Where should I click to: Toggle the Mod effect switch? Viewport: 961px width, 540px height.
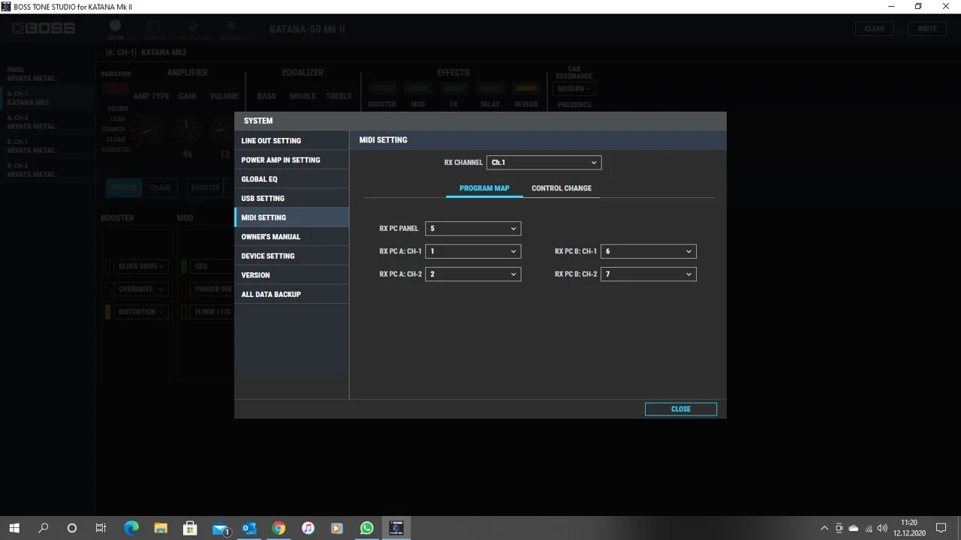pyautogui.click(x=417, y=88)
